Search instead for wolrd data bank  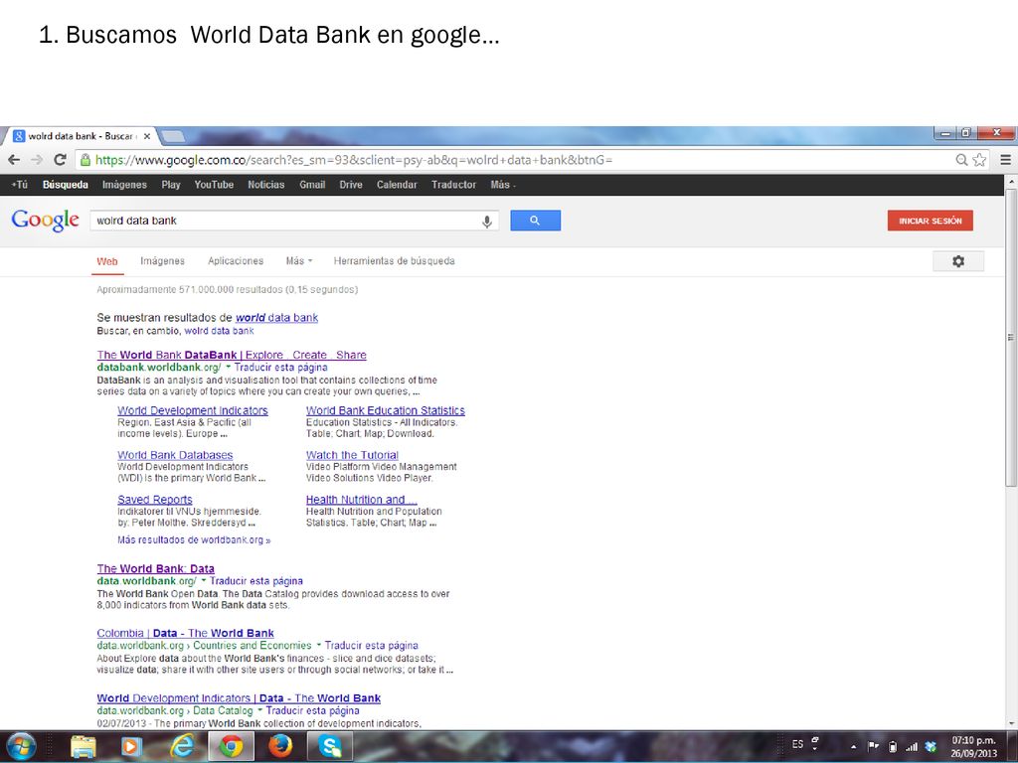tap(219, 331)
